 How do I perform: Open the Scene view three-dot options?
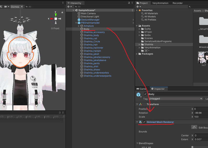coord(63,3)
